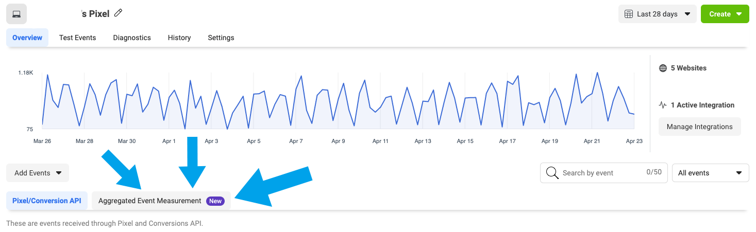This screenshot has width=756, height=232.
Task: Open the Add Events dropdown
Action: (x=38, y=173)
